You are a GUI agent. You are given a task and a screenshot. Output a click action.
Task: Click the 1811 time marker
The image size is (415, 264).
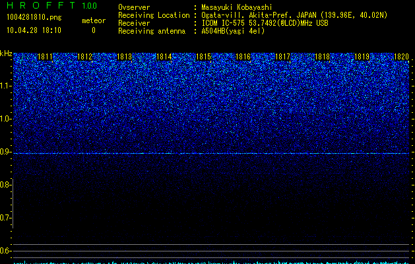pyautogui.click(x=45, y=57)
